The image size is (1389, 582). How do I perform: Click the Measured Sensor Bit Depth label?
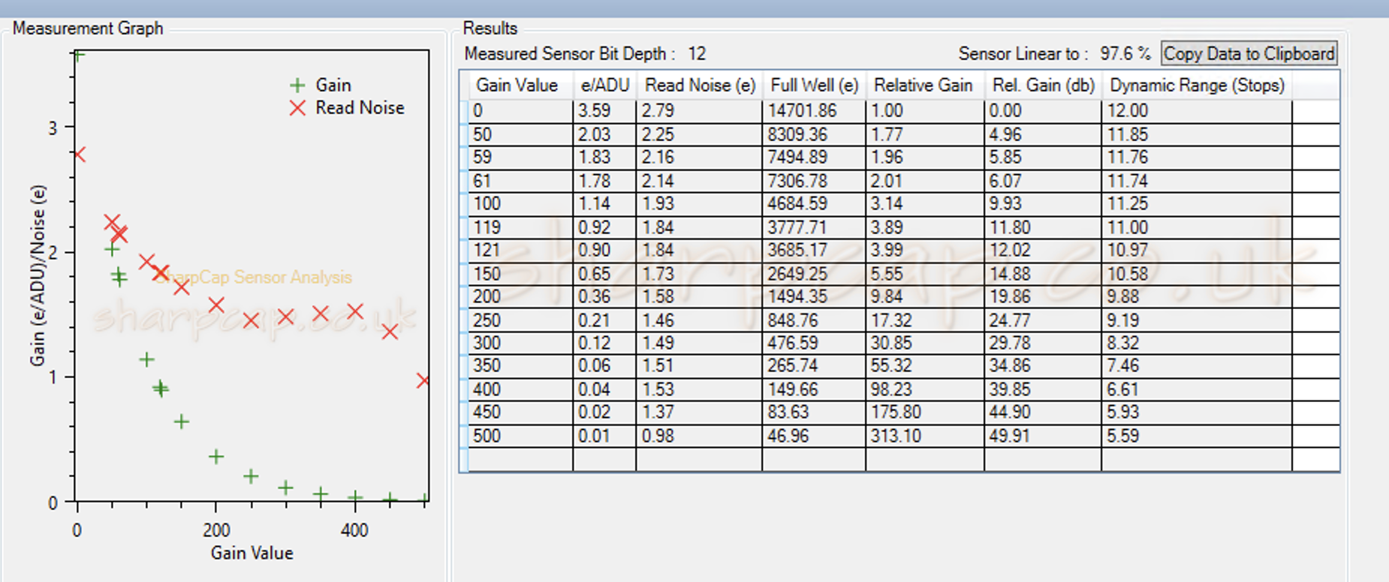pos(570,54)
